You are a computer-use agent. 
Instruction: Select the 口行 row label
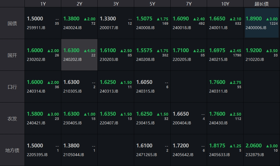tap(12, 87)
